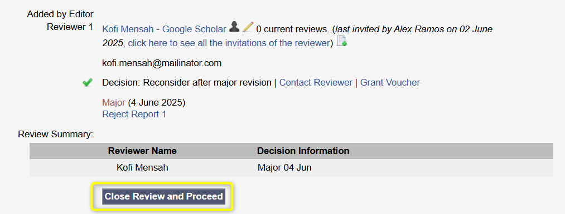Select Kofi Mensah cell in Review Summary table
Image resolution: width=565 pixels, height=214 pixels.
point(142,168)
